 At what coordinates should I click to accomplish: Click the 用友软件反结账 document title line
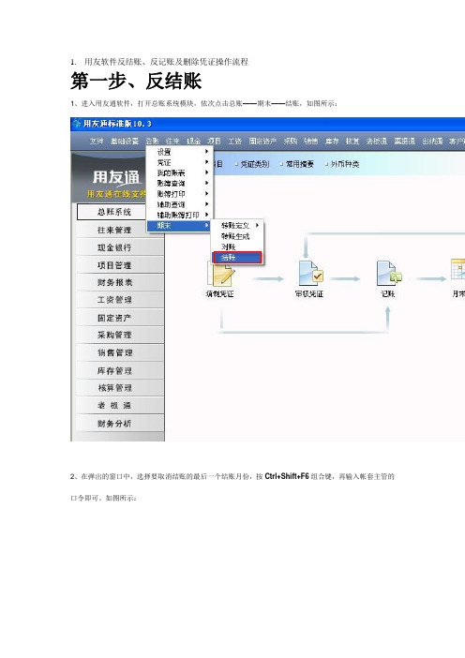point(166,62)
